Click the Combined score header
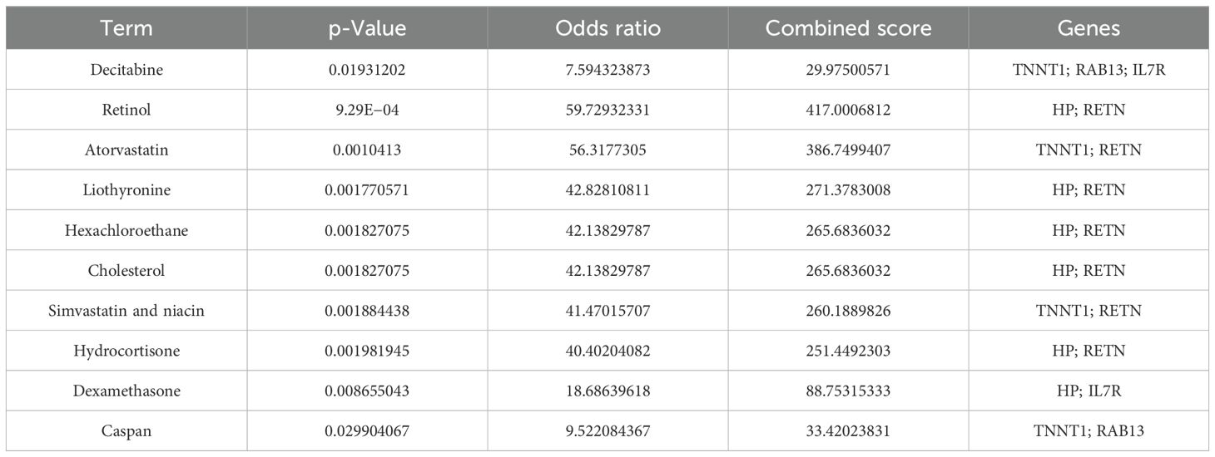The height and width of the screenshot is (457, 1215). click(848, 28)
